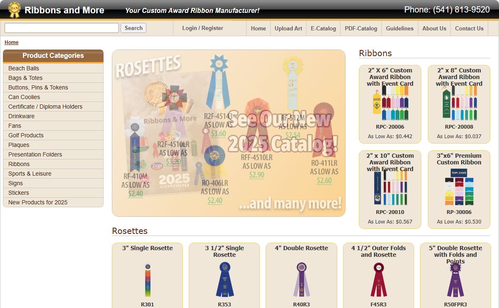Open the 5" Double Rosette with Folds title
Image resolution: width=499 pixels, height=308 pixels.
pos(455,255)
